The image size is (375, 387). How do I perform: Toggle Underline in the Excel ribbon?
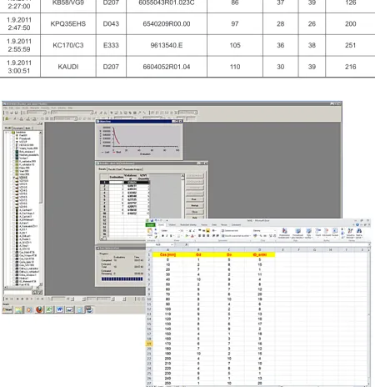(171, 236)
